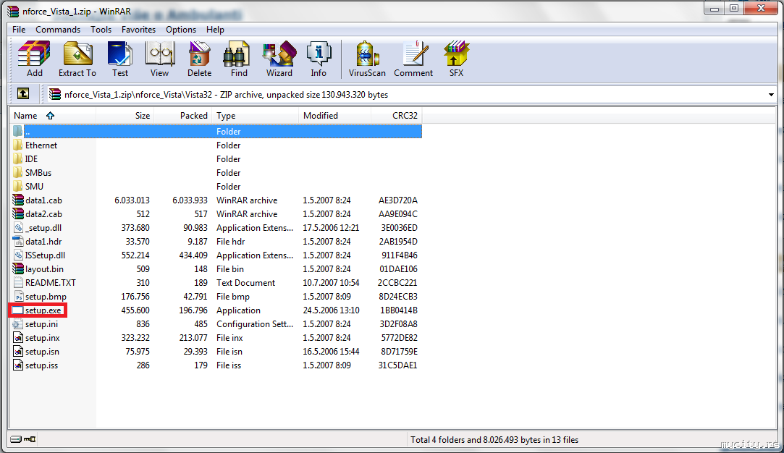Sort by Name column header

[x=53, y=116]
